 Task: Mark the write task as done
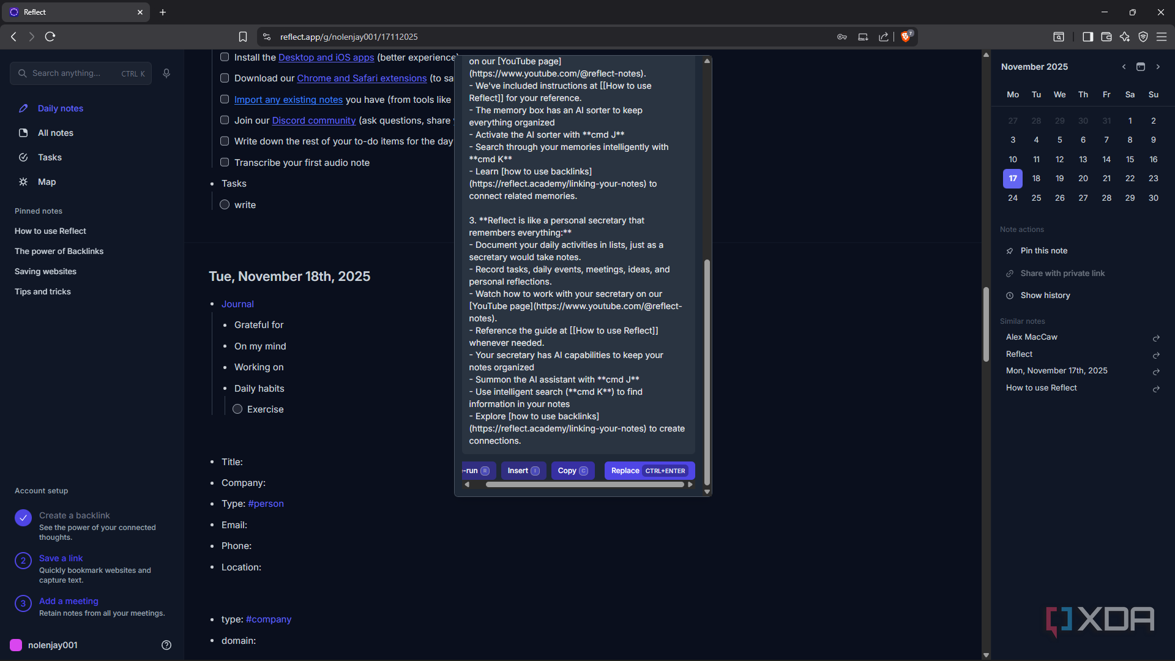225,204
